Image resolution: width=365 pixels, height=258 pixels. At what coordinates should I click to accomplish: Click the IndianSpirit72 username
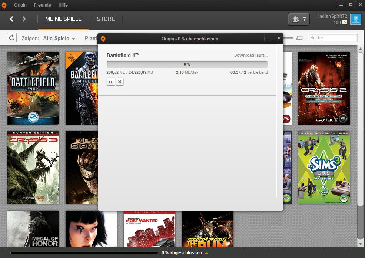point(332,16)
